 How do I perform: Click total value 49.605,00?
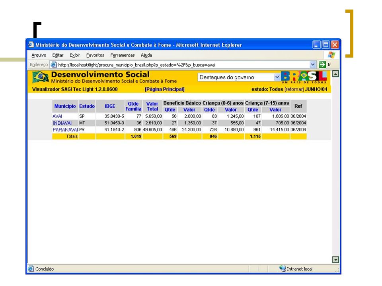152,129
